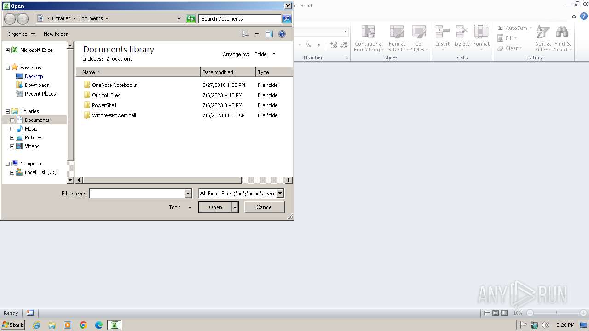
Task: Collapse the Favorites tree node
Action: [x=7, y=68]
